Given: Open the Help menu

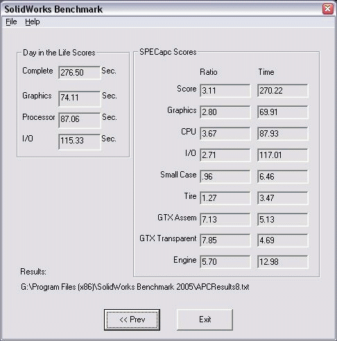Looking at the screenshot, I should point(33,21).
